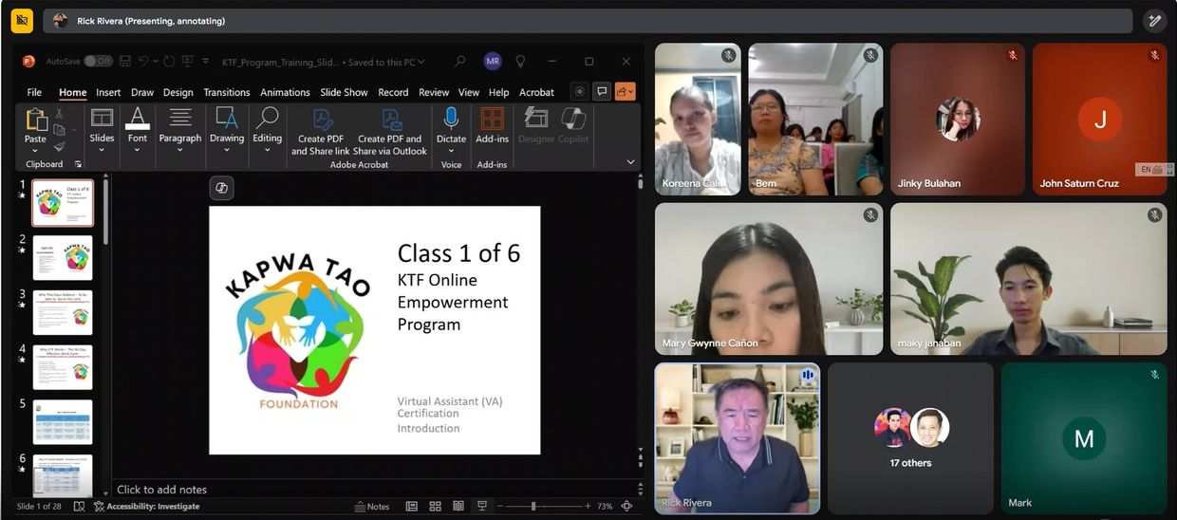Click the zoom in plus button
Screen dimensions: 1177x520
click(x=588, y=507)
